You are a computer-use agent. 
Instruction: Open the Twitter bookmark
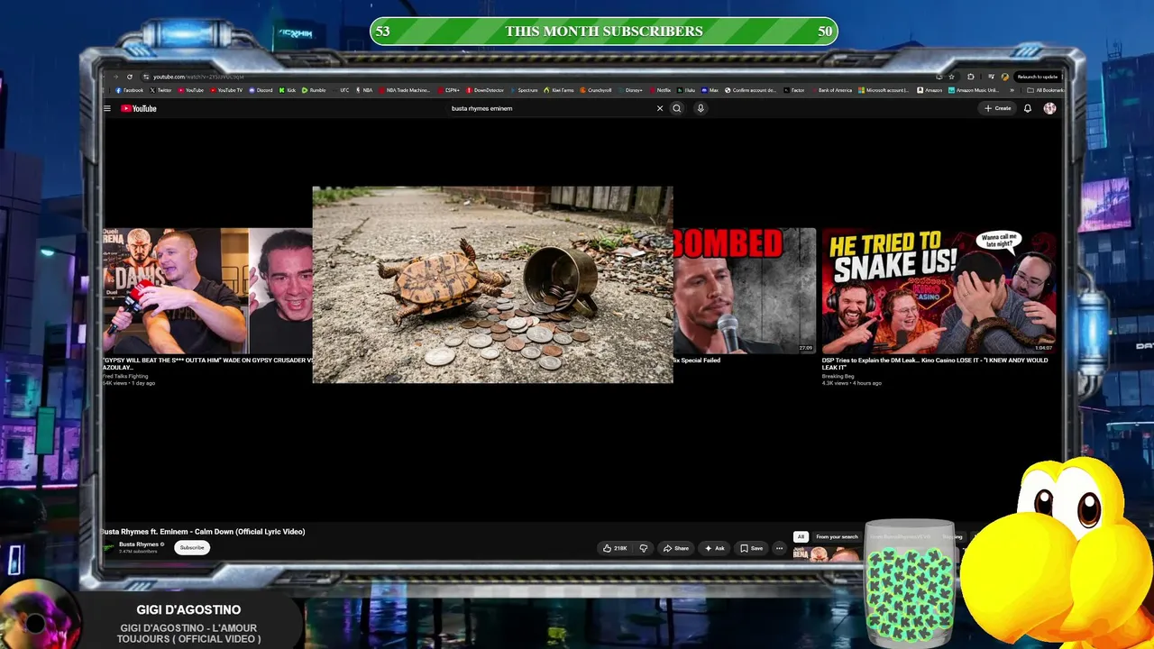click(x=162, y=90)
